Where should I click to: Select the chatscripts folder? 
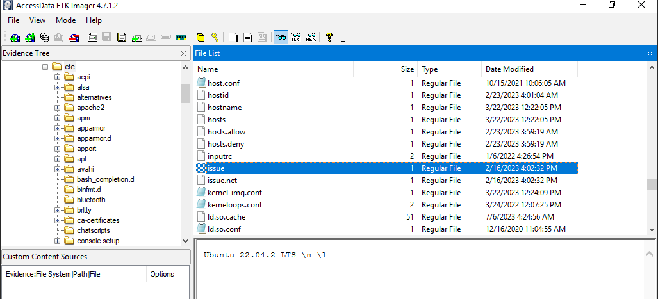click(x=94, y=230)
